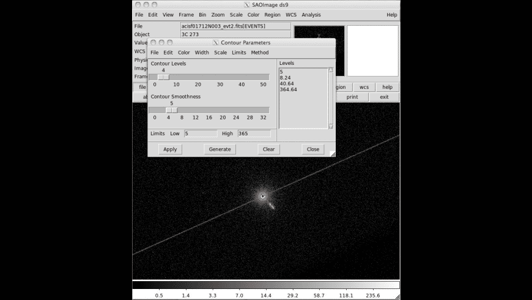532x300 pixels.
Task: Click the Contour Levels slider handle
Action: (x=163, y=77)
